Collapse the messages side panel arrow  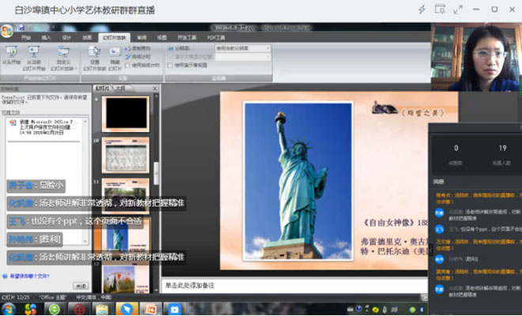[x=430, y=250]
